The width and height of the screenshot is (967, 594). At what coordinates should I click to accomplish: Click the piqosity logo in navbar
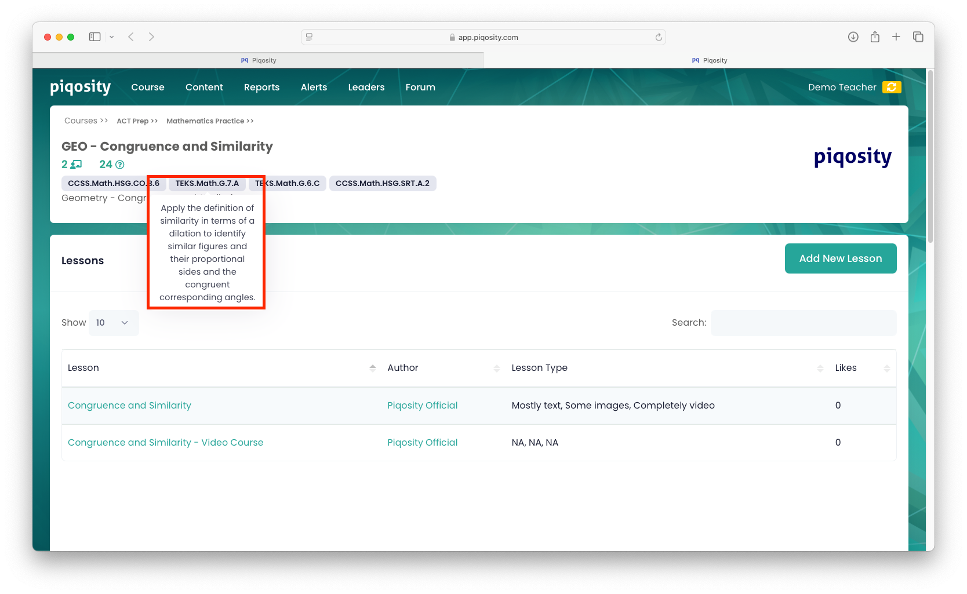pyautogui.click(x=80, y=87)
